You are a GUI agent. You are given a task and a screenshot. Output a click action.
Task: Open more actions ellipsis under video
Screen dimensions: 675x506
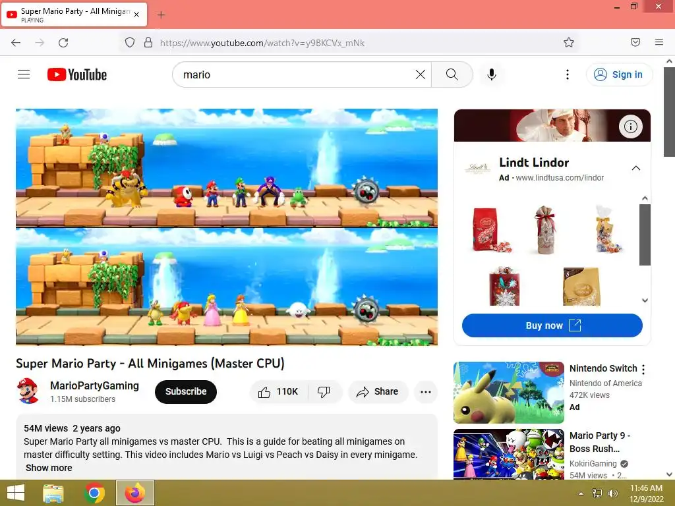point(426,391)
